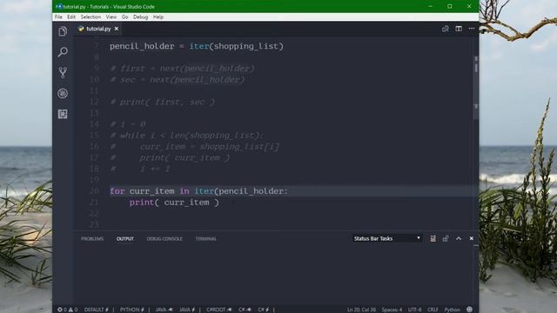557x313 pixels.
Task: Open the Status Bar Tasks output dropdown
Action: click(386, 238)
